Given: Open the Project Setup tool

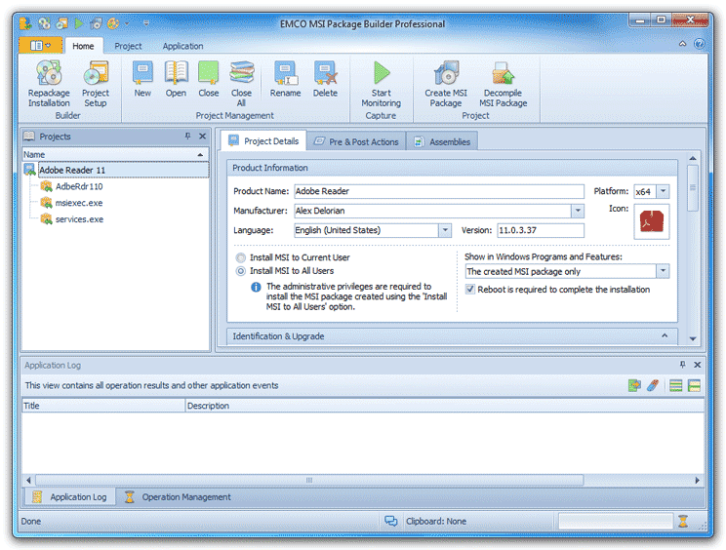Looking at the screenshot, I should [96, 84].
